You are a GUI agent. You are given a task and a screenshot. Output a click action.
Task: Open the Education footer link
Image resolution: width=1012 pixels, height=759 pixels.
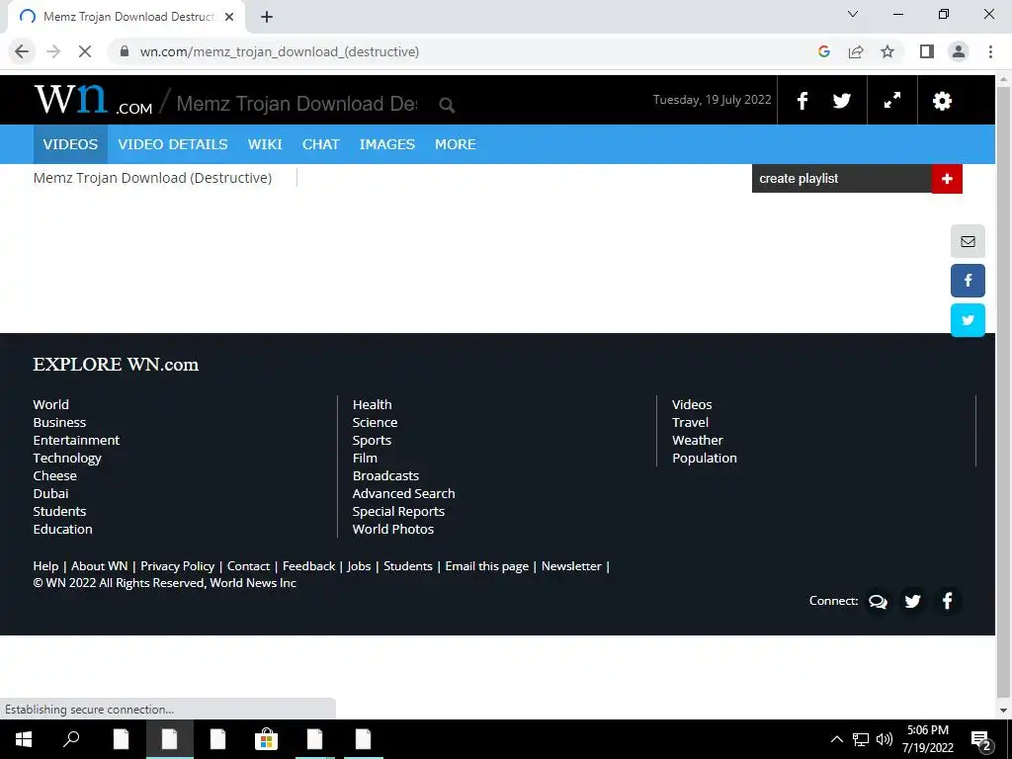click(62, 530)
